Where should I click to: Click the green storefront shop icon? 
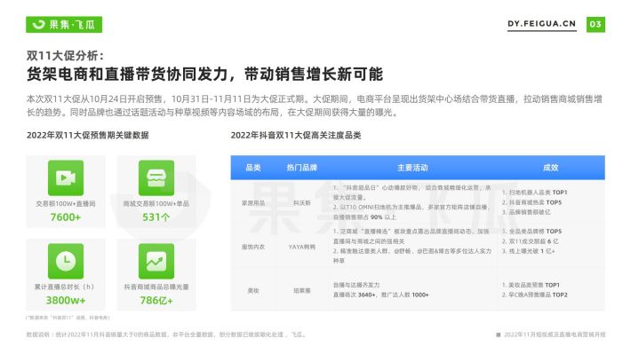coord(156,178)
